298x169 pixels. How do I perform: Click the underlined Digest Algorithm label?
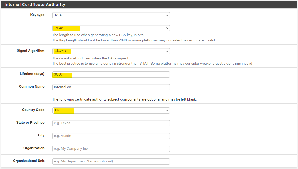tap(30, 51)
